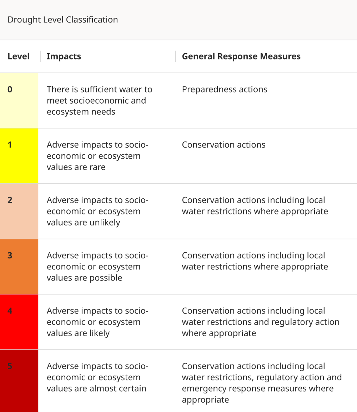Click the red Level 4 color cell

tap(19, 322)
